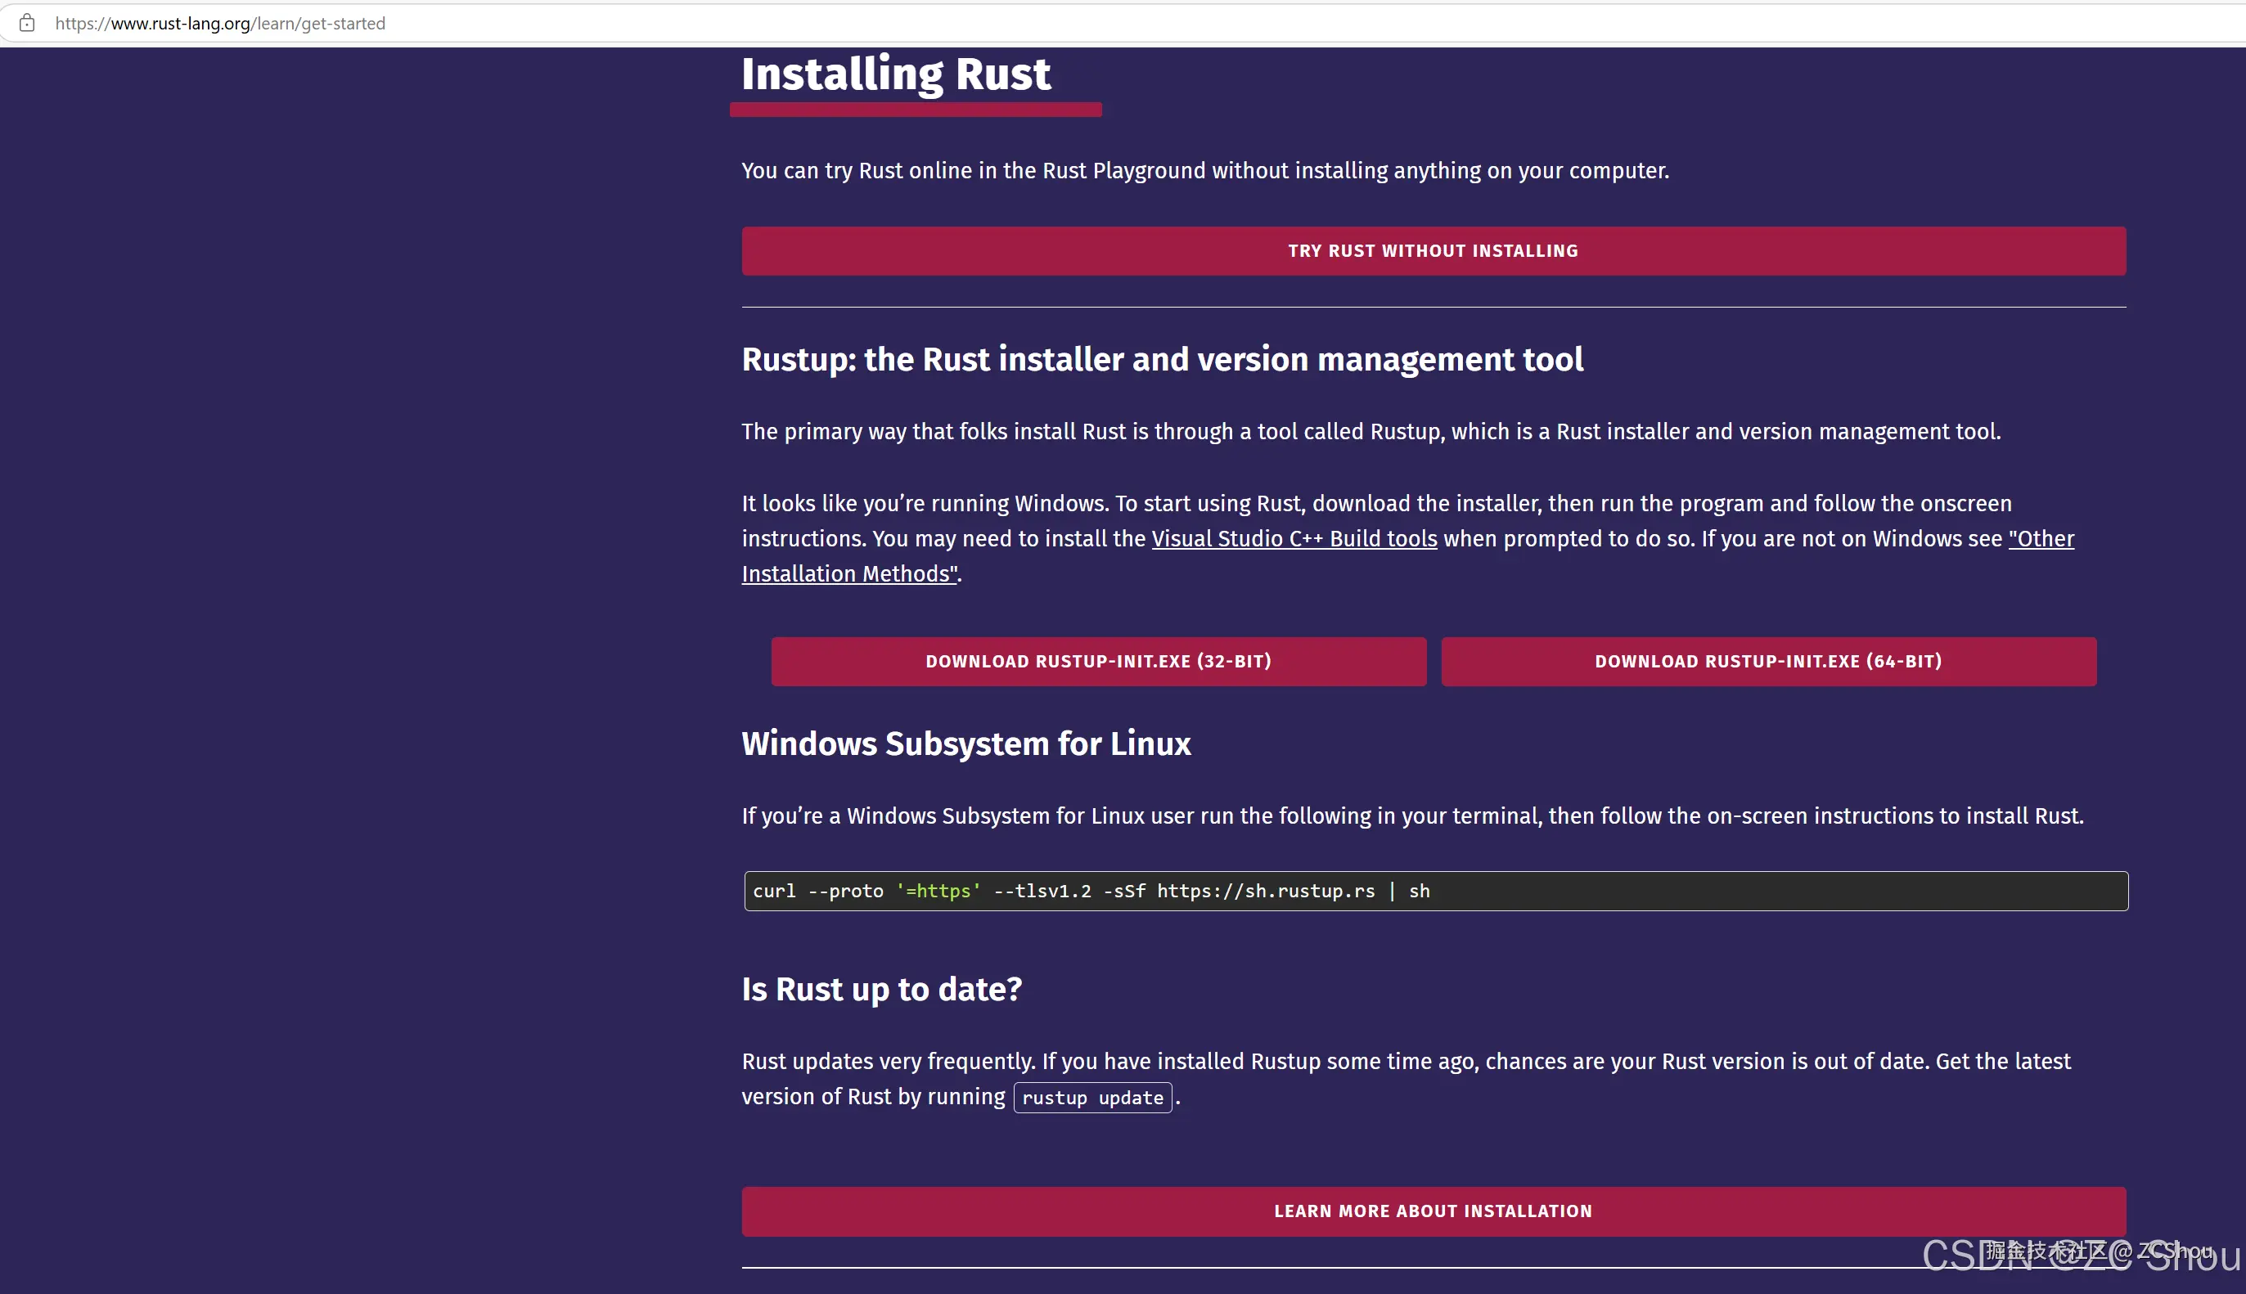This screenshot has width=2246, height=1294.
Task: Click the "primary way that folks install" paragraph
Action: (x=1371, y=432)
